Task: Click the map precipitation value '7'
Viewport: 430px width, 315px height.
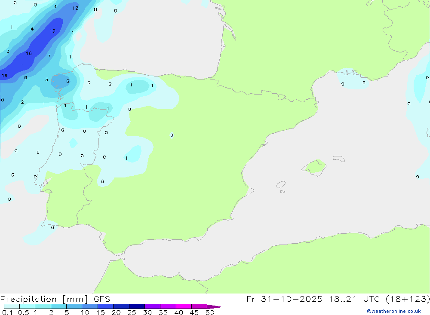Action: [49, 55]
